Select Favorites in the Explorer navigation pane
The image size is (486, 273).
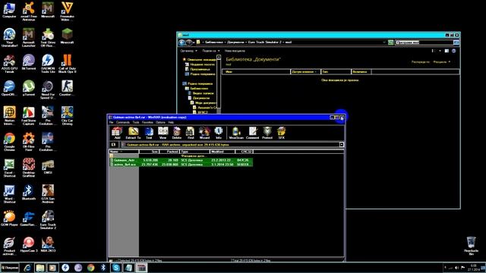click(x=200, y=59)
